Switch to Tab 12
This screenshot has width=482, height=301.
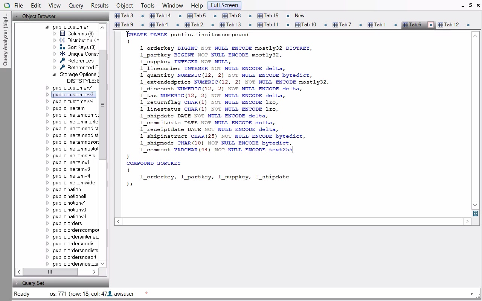[451, 25]
